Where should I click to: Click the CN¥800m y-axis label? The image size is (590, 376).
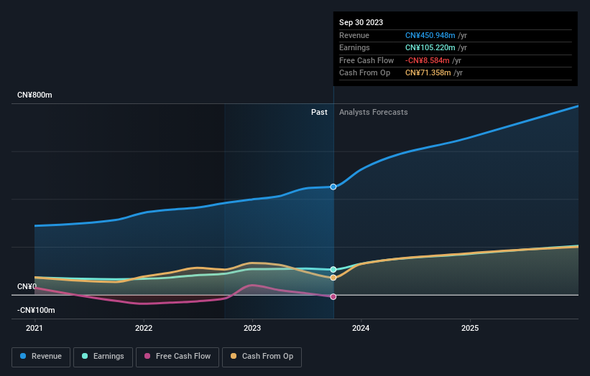(x=34, y=95)
